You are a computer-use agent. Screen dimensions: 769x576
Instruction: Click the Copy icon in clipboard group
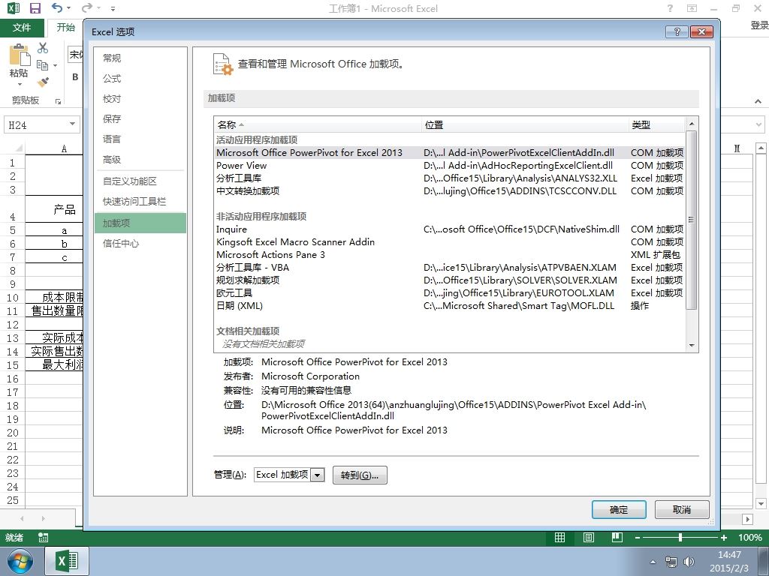pos(43,65)
